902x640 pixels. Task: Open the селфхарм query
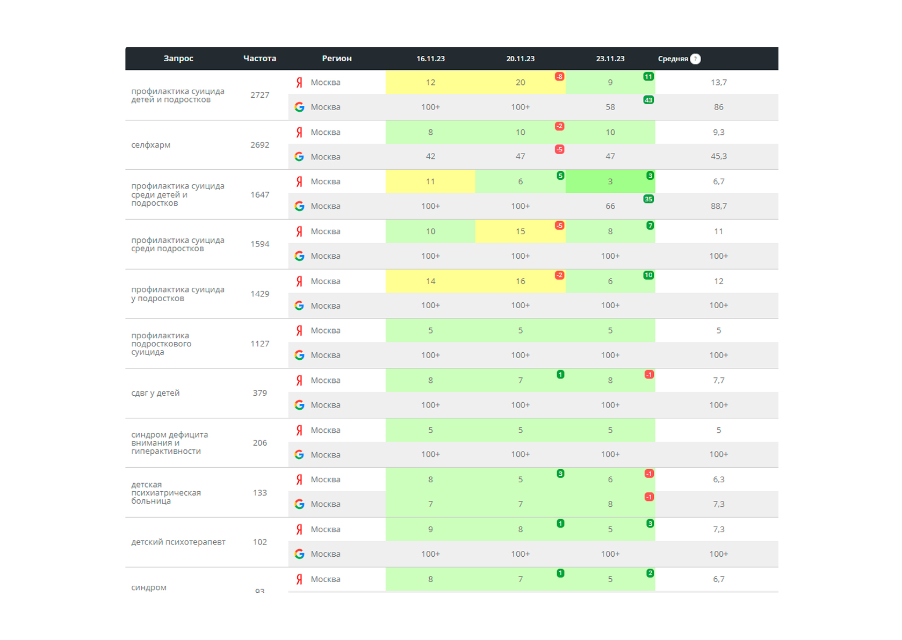pos(151,145)
